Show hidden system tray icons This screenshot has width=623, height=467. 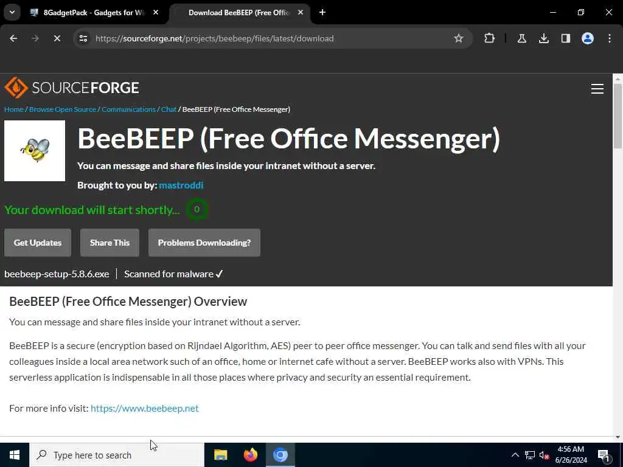515,455
